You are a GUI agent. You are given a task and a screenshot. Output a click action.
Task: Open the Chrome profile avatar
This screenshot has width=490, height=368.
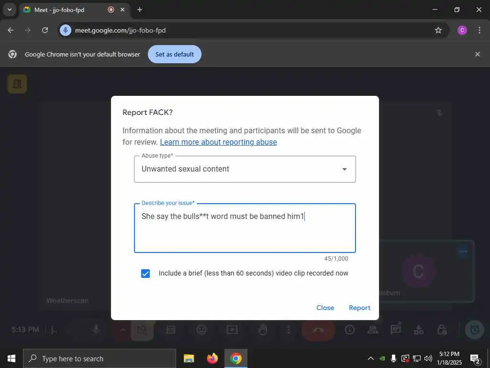pyautogui.click(x=462, y=30)
